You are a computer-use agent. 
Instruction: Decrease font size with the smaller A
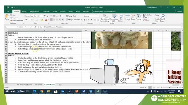coord(47,16)
